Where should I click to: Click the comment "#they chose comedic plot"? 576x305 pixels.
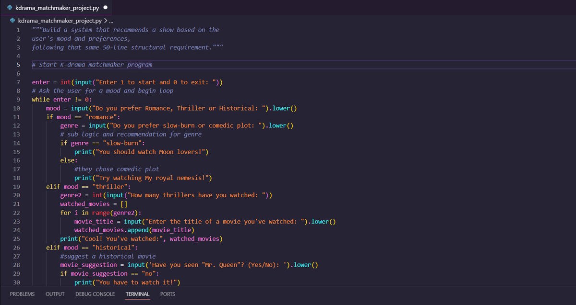tap(117, 169)
